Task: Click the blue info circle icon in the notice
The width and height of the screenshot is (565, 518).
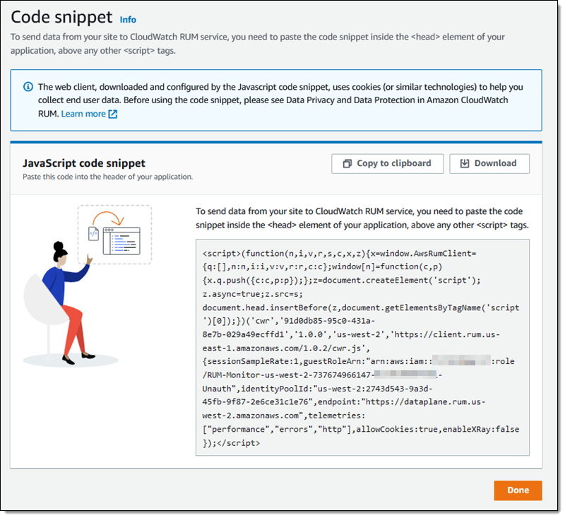Action: point(28,87)
